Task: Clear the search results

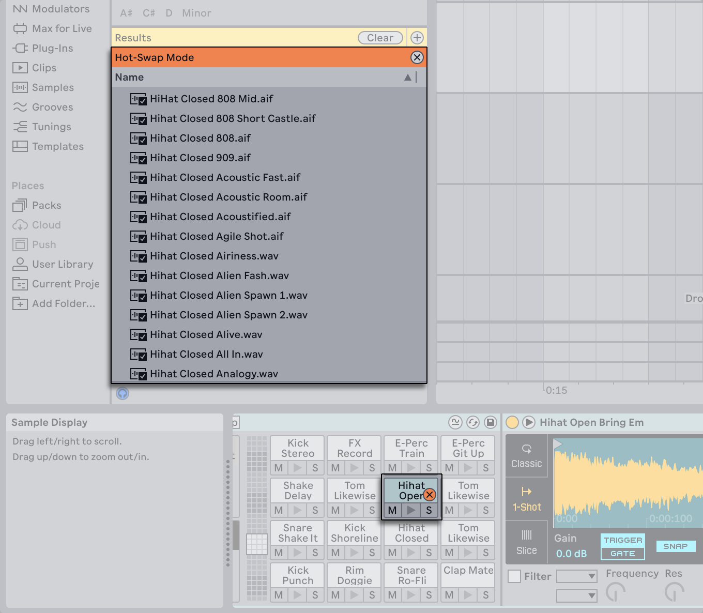Action: [380, 37]
